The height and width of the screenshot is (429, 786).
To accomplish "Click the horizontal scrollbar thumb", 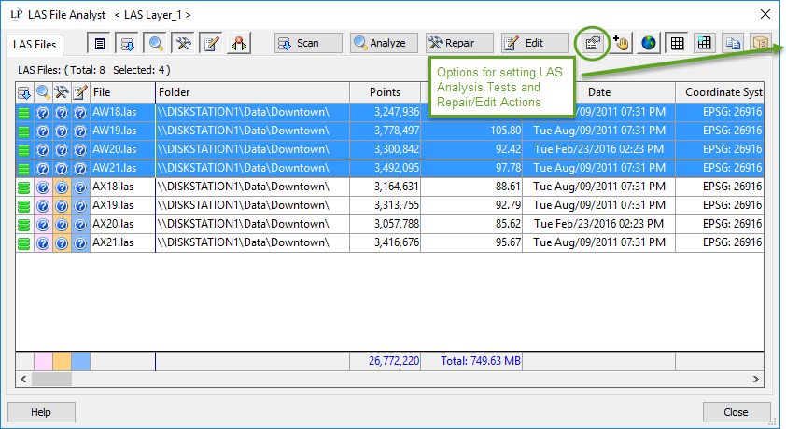I will [x=51, y=380].
